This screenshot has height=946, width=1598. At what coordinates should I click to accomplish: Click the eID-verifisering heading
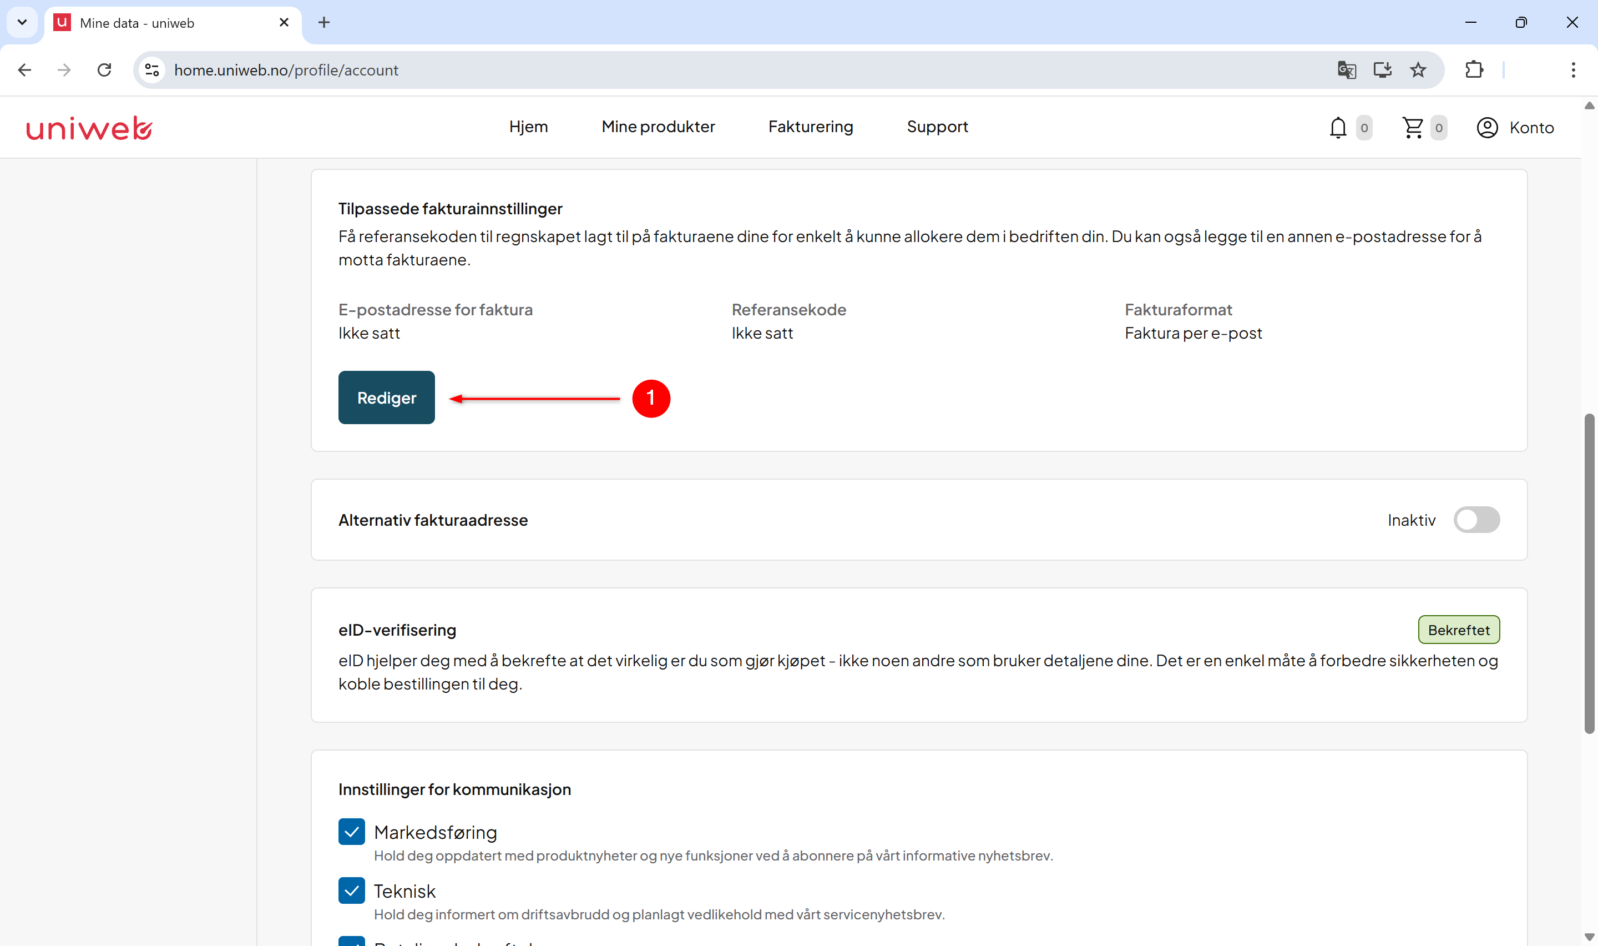[397, 630]
